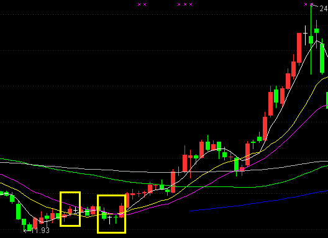Click the middle of the three purple x markers
328x238 pixels.
coord(185,4)
